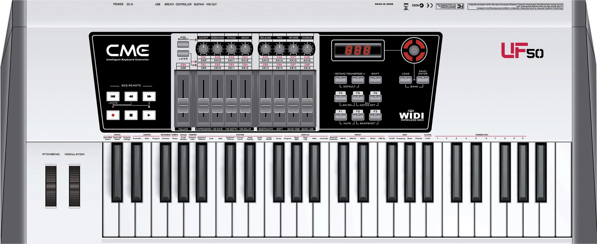Screen dimensions: 597x244
Task: Click the USB port label
Action: [158, 4]
